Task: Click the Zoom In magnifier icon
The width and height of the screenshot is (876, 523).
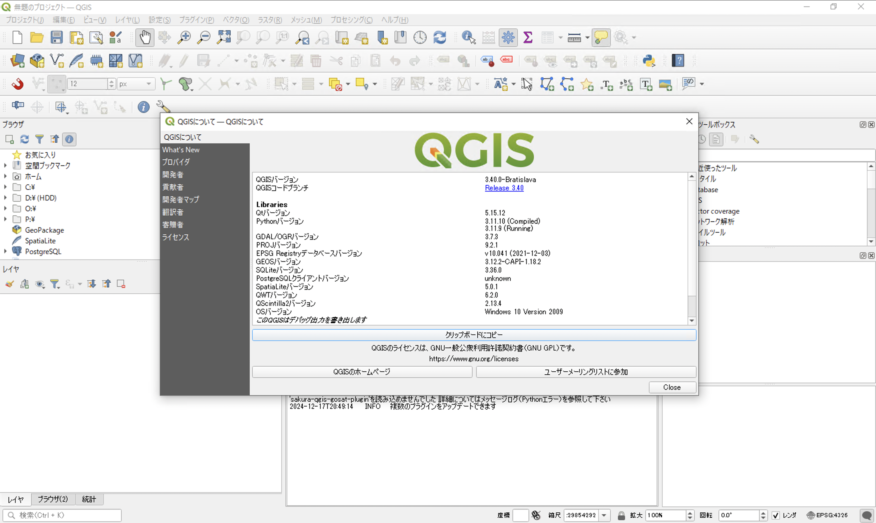Action: pyautogui.click(x=184, y=37)
